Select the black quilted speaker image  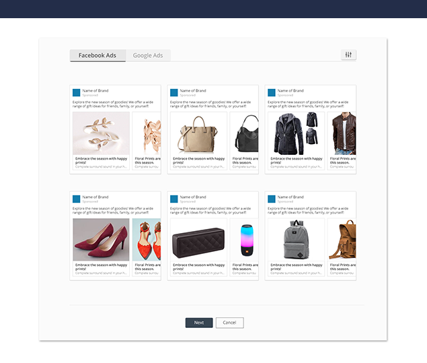[198, 240]
